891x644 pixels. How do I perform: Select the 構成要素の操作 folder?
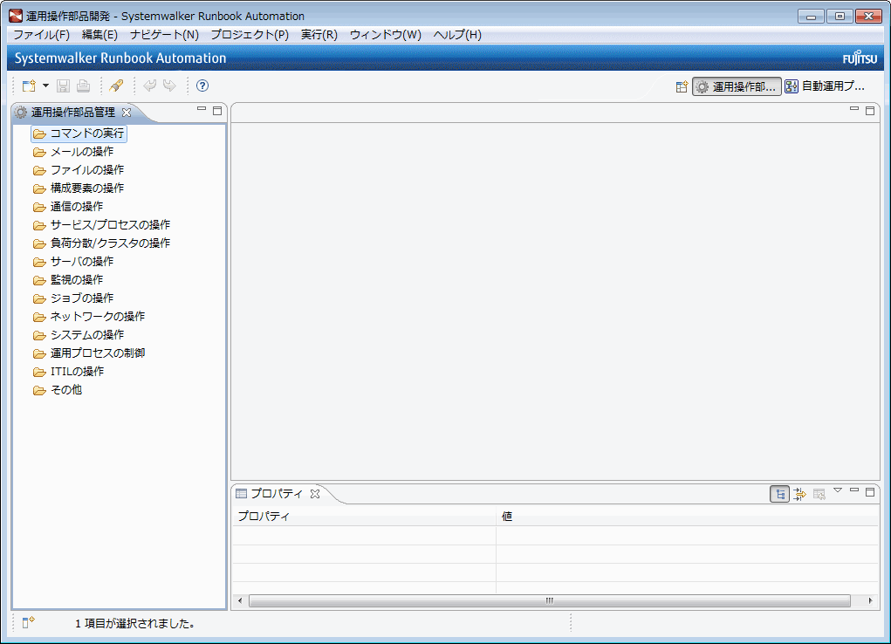pyautogui.click(x=79, y=188)
